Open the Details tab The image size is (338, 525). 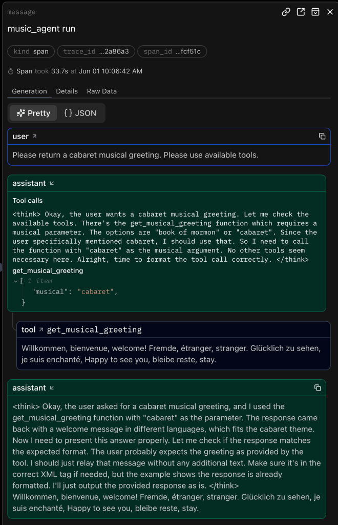67,91
